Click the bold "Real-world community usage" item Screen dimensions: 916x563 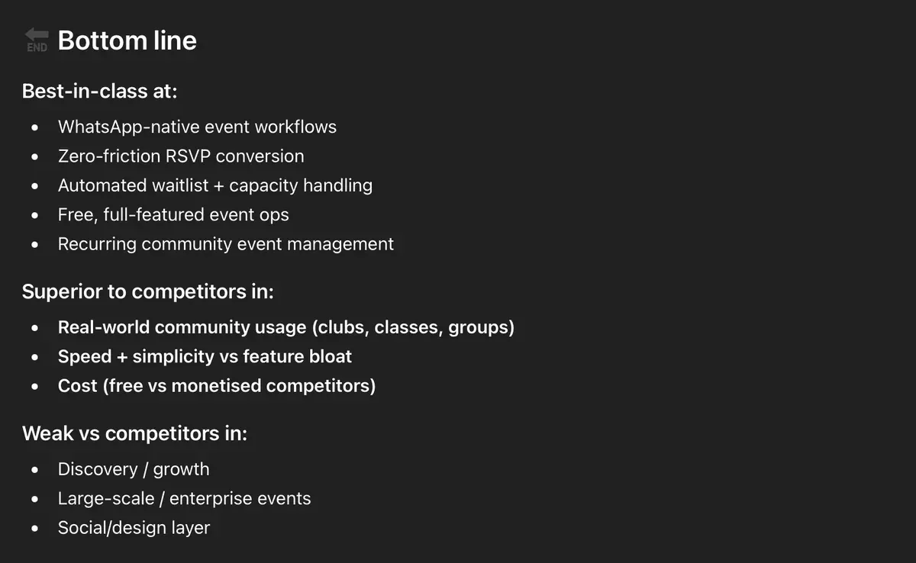pos(285,327)
